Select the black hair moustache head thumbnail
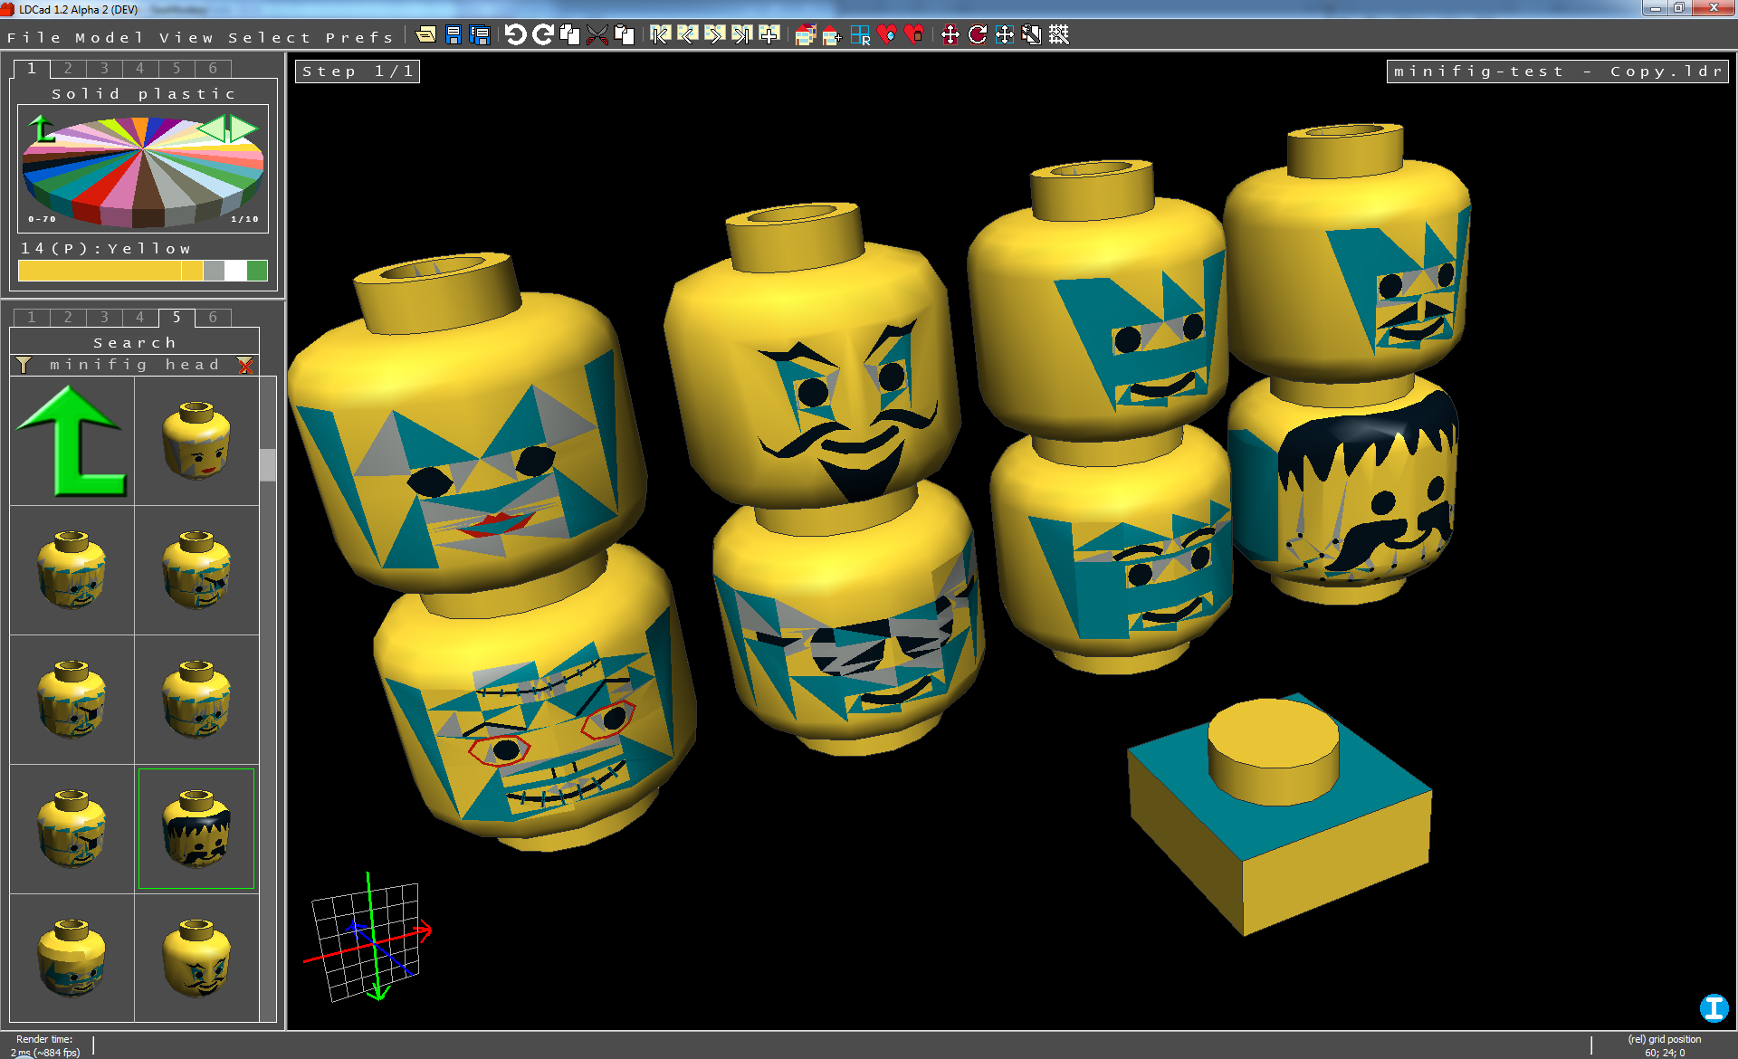The width and height of the screenshot is (1738, 1059). 196,828
